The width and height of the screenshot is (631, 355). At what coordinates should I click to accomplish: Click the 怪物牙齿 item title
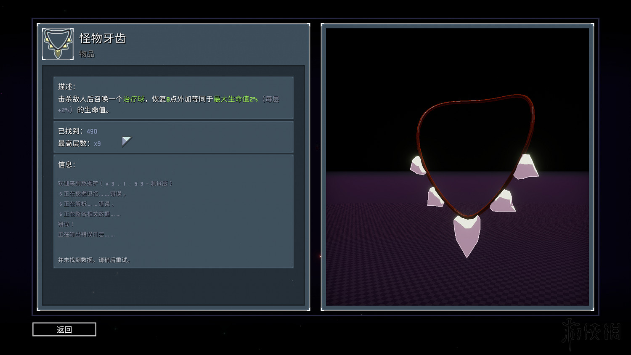click(103, 38)
